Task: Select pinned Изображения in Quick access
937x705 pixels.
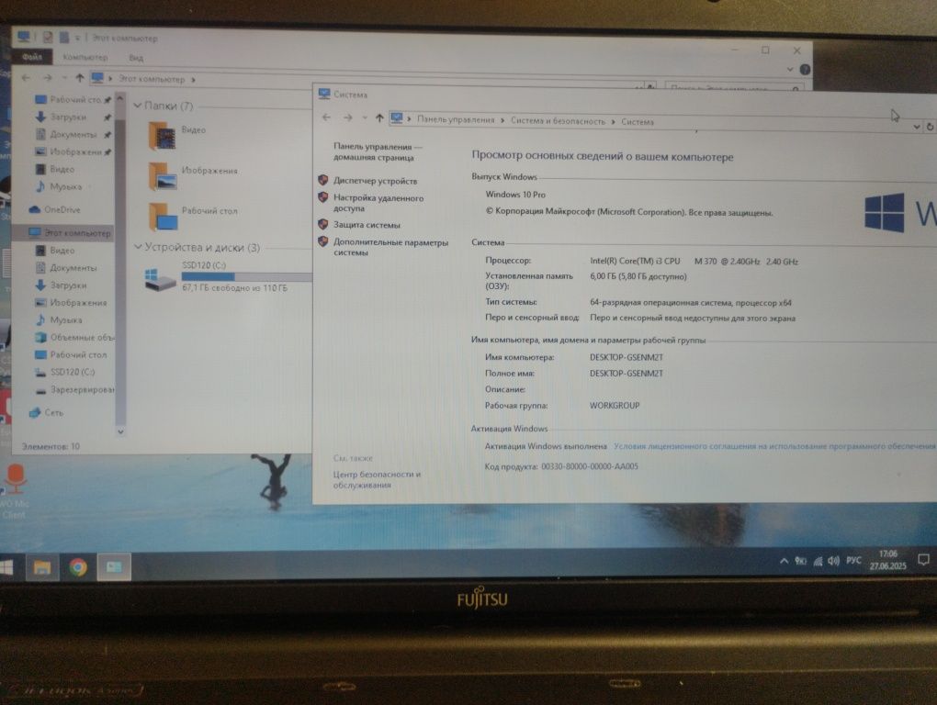Action: 73,151
